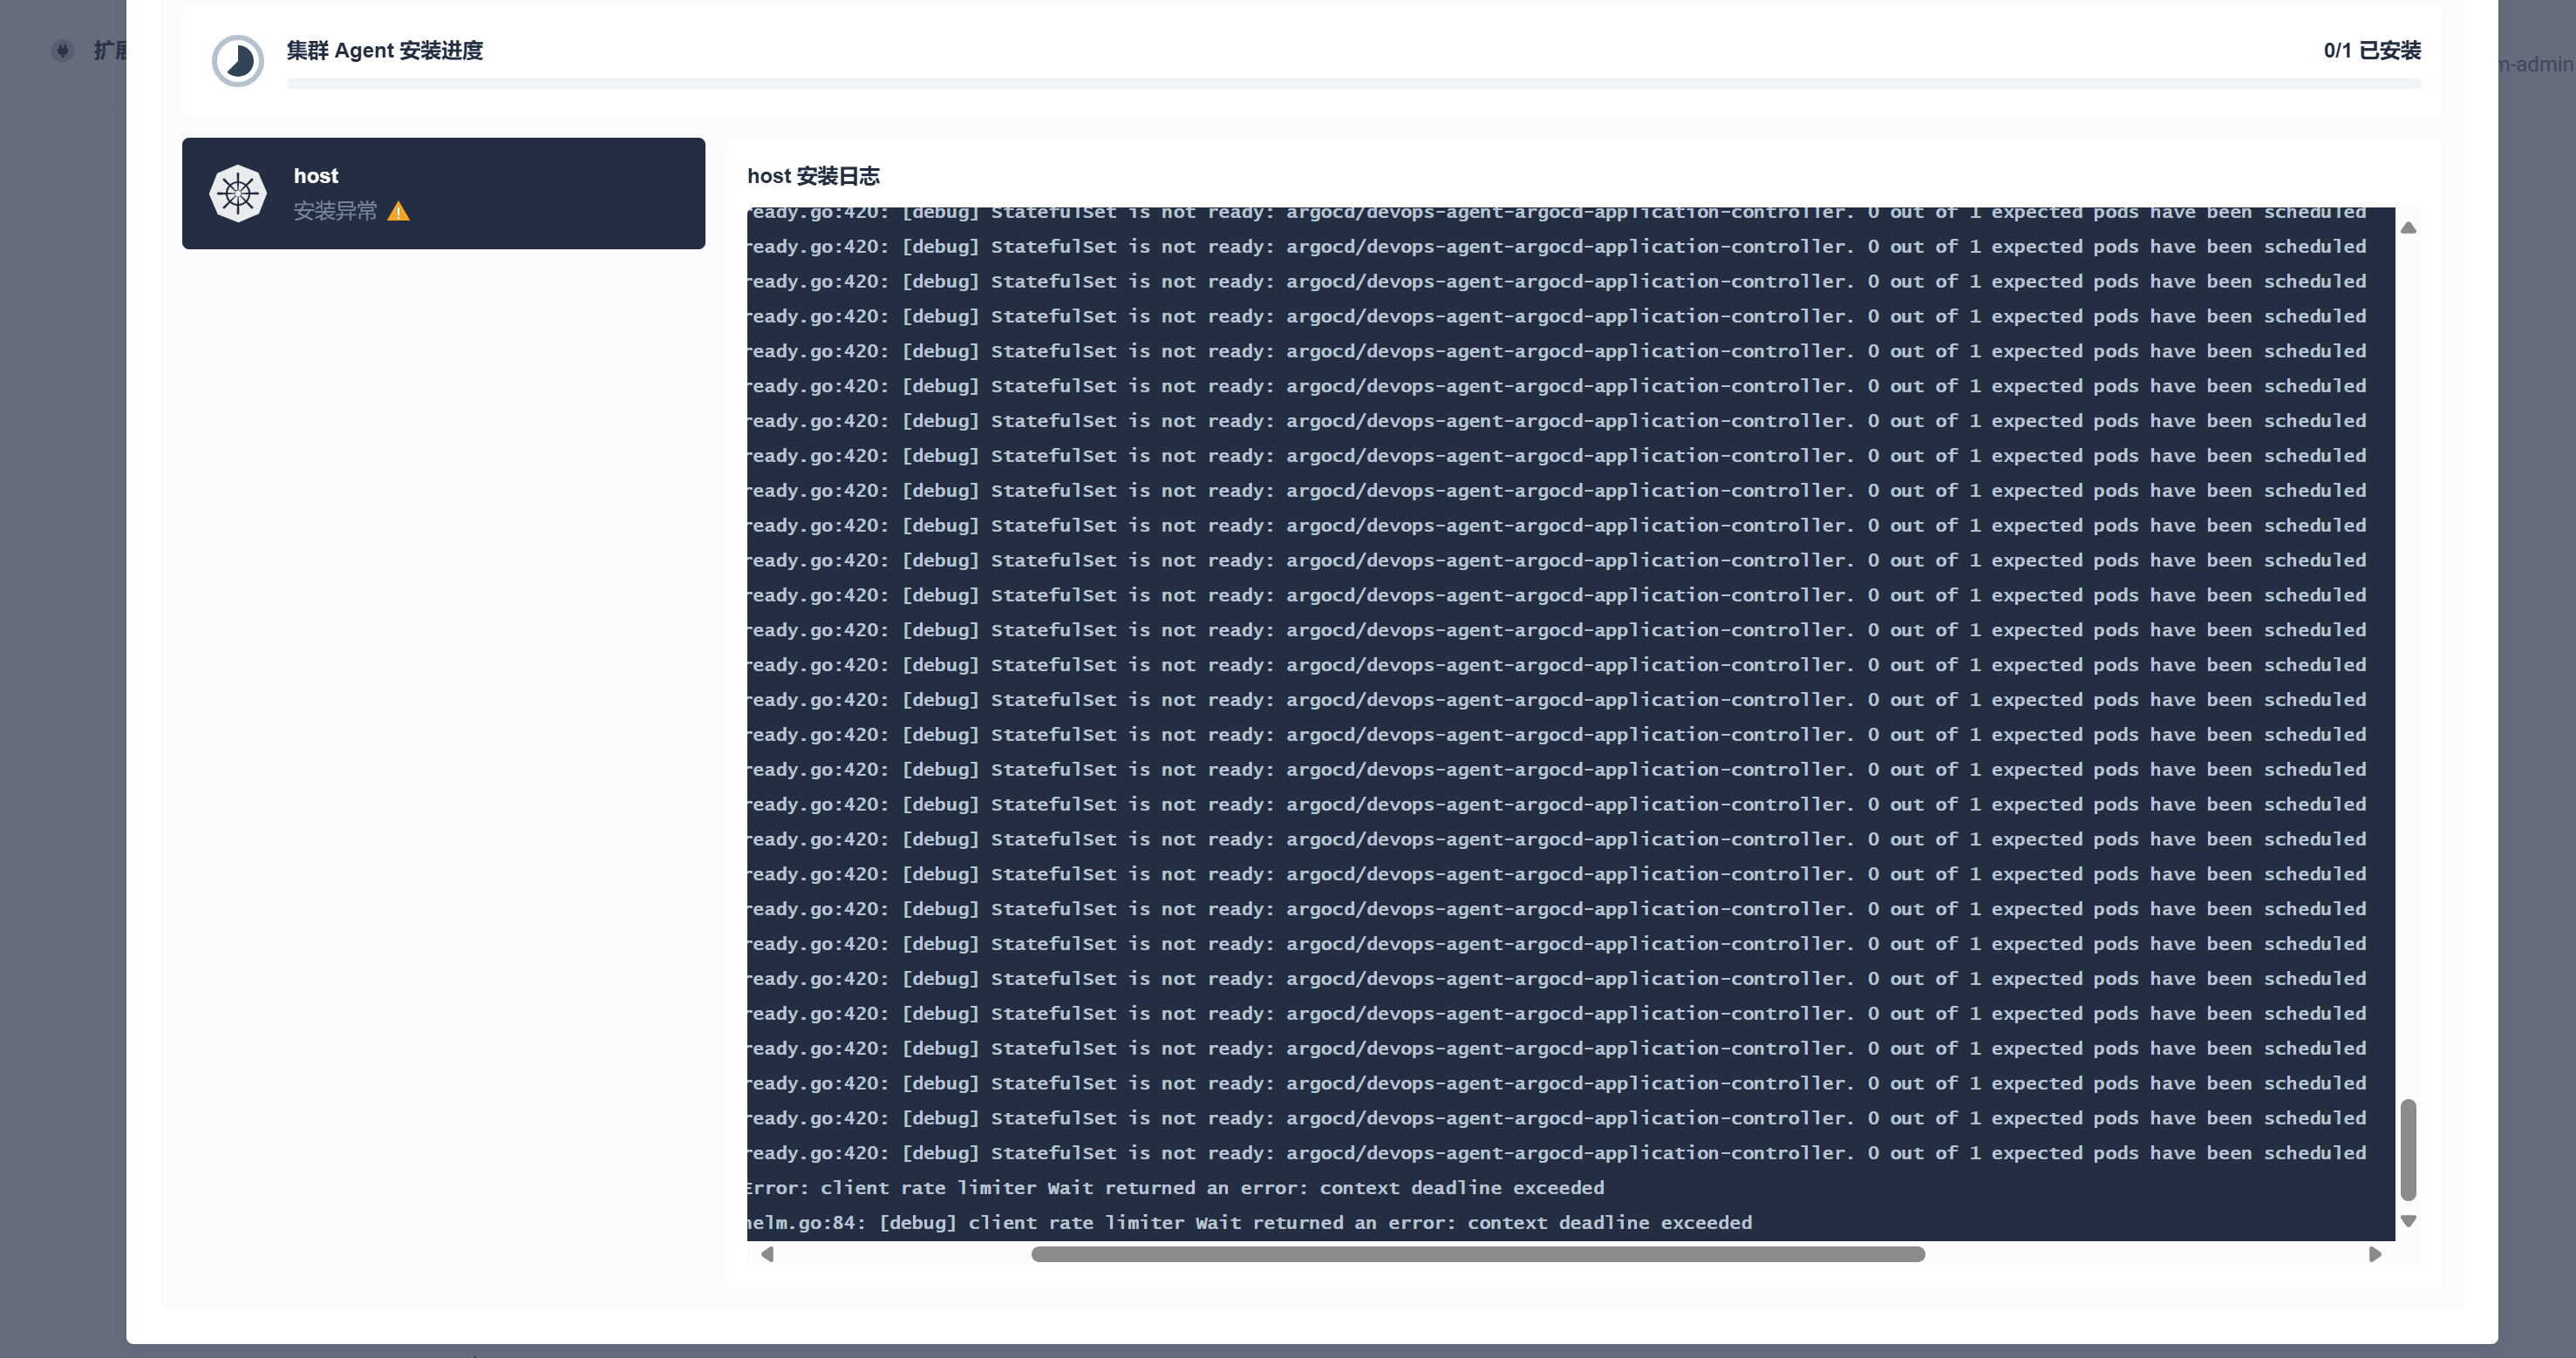This screenshot has height=1358, width=2576.
Task: Click the Agent install progress bar
Action: (1354, 84)
